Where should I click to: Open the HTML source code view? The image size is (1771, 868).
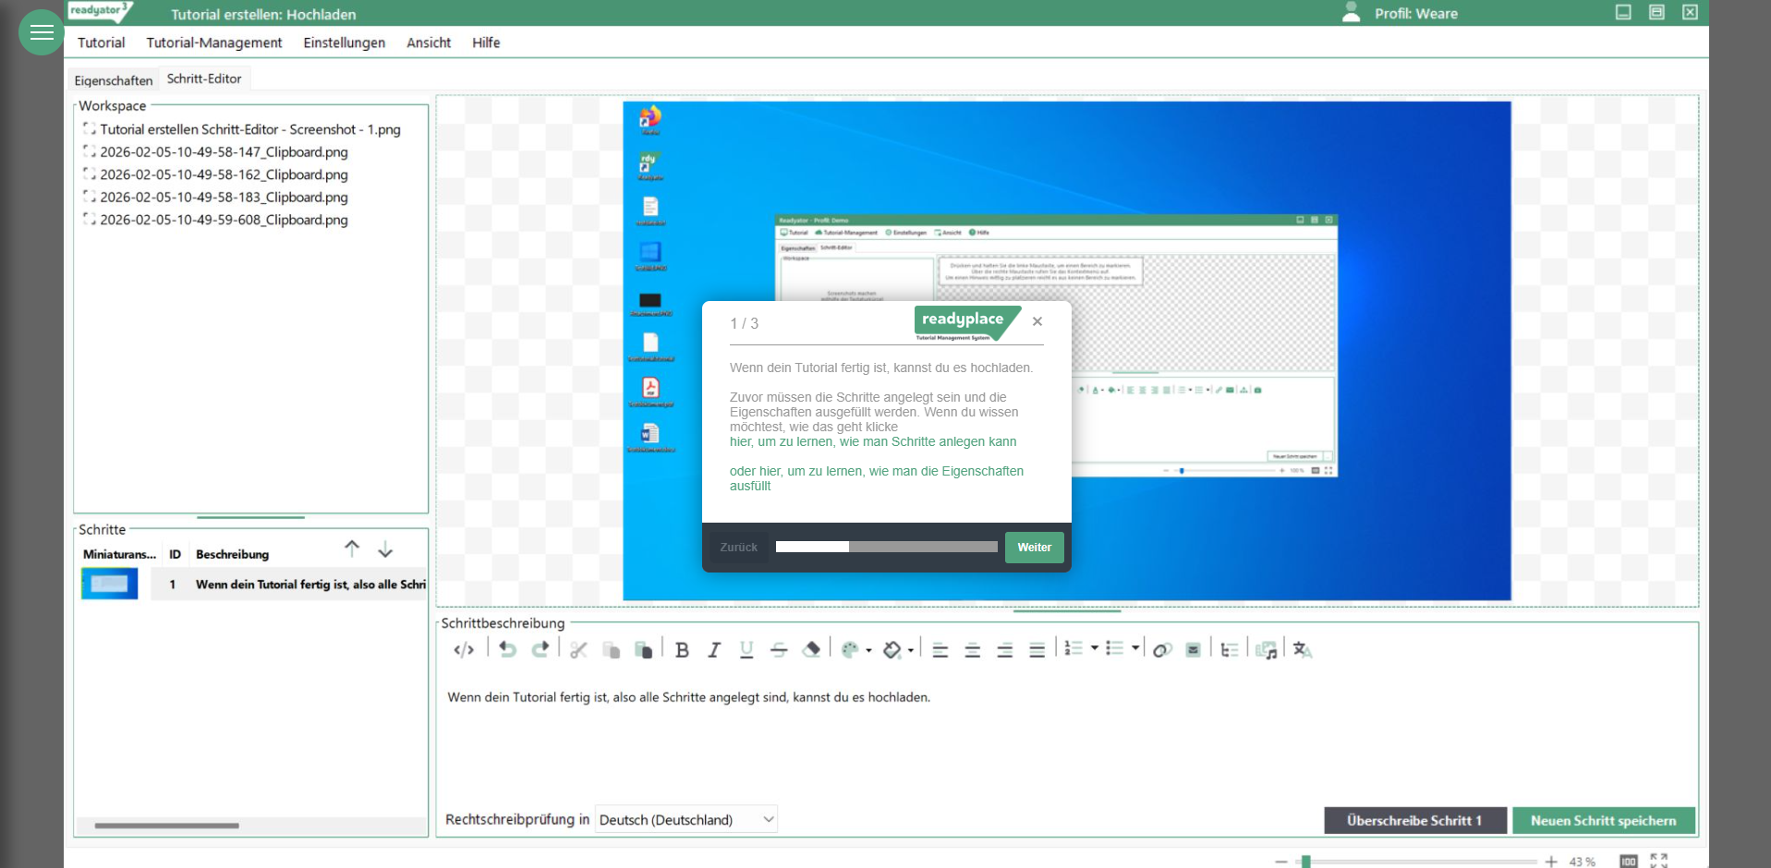click(x=464, y=650)
